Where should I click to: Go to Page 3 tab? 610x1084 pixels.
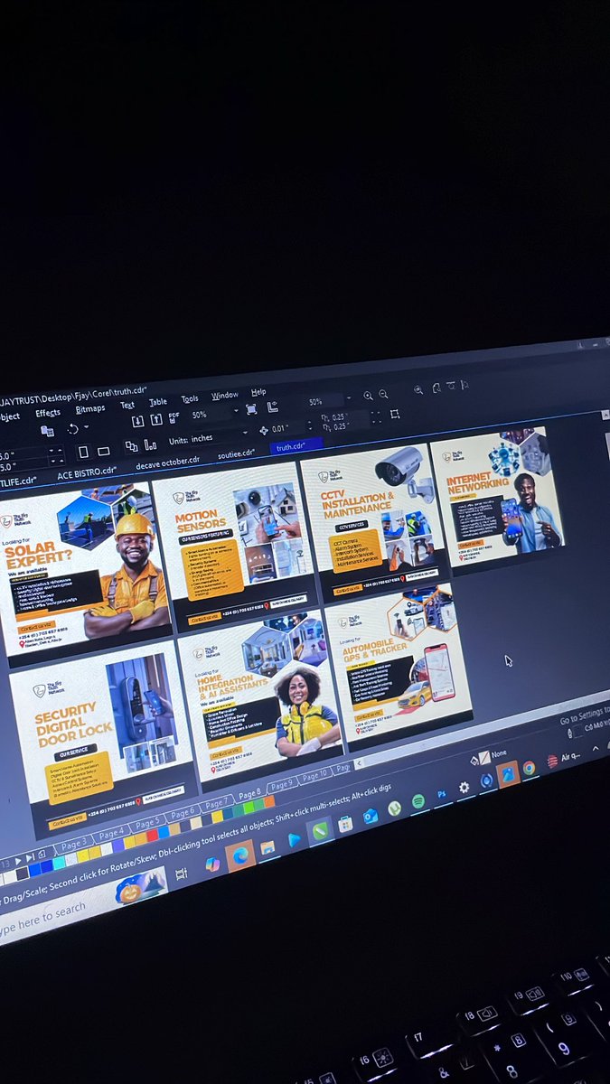pyautogui.click(x=74, y=844)
